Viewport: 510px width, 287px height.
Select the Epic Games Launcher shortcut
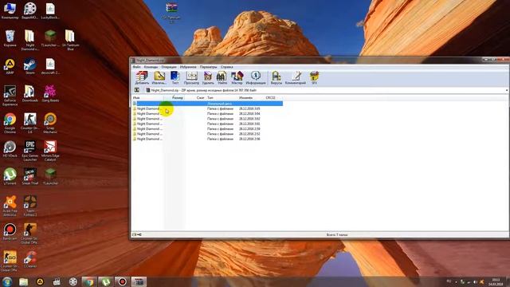(x=30, y=151)
